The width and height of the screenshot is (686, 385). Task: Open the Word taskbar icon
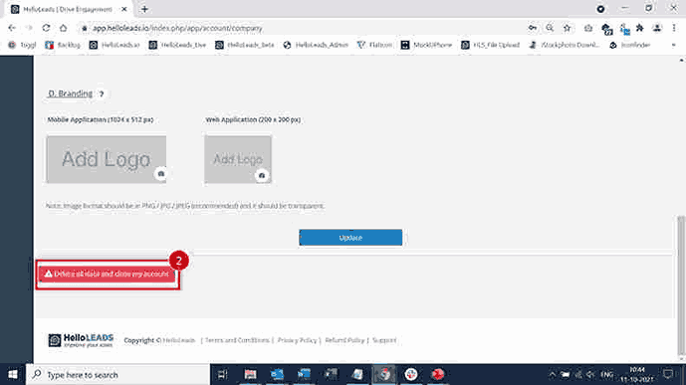pos(304,374)
